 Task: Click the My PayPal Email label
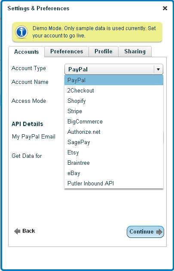pyautogui.click(x=34, y=137)
